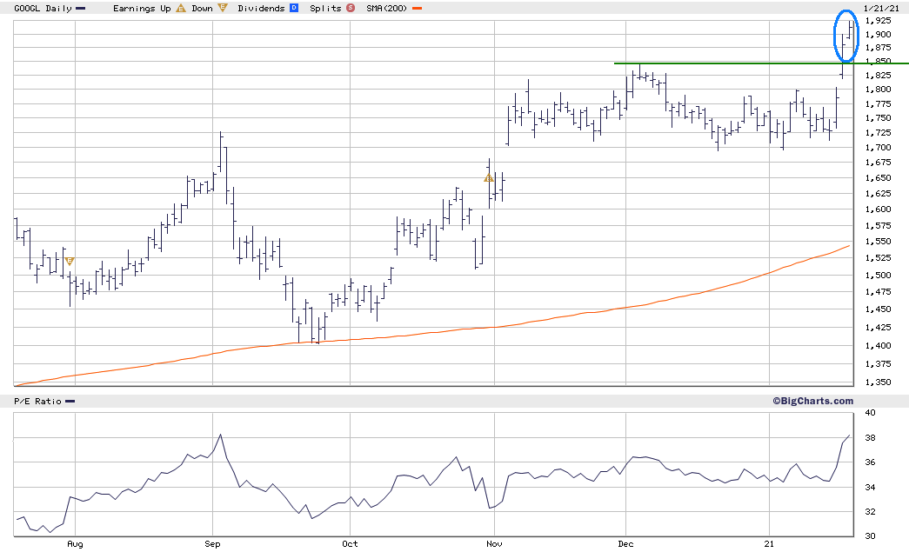Click the 1,400 price axis label
The image size is (909, 552).
pyautogui.click(x=879, y=346)
